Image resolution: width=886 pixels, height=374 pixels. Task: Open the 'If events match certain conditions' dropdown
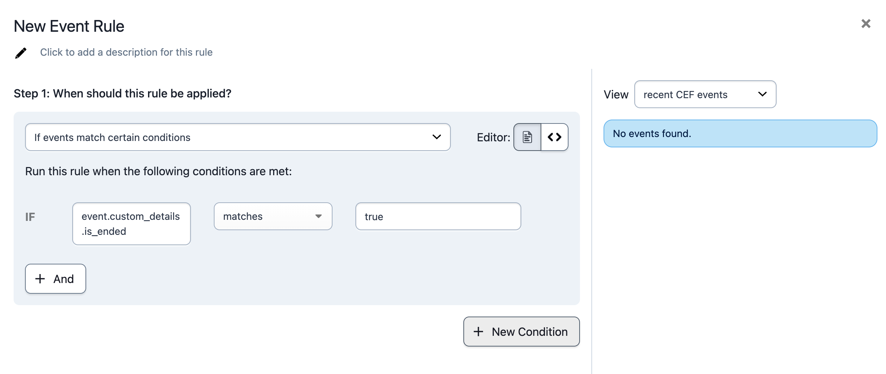237,137
